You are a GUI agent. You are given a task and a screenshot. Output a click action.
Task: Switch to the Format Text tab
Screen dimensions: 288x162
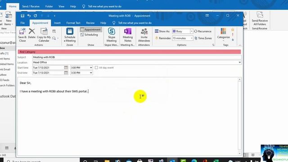[x=73, y=23]
